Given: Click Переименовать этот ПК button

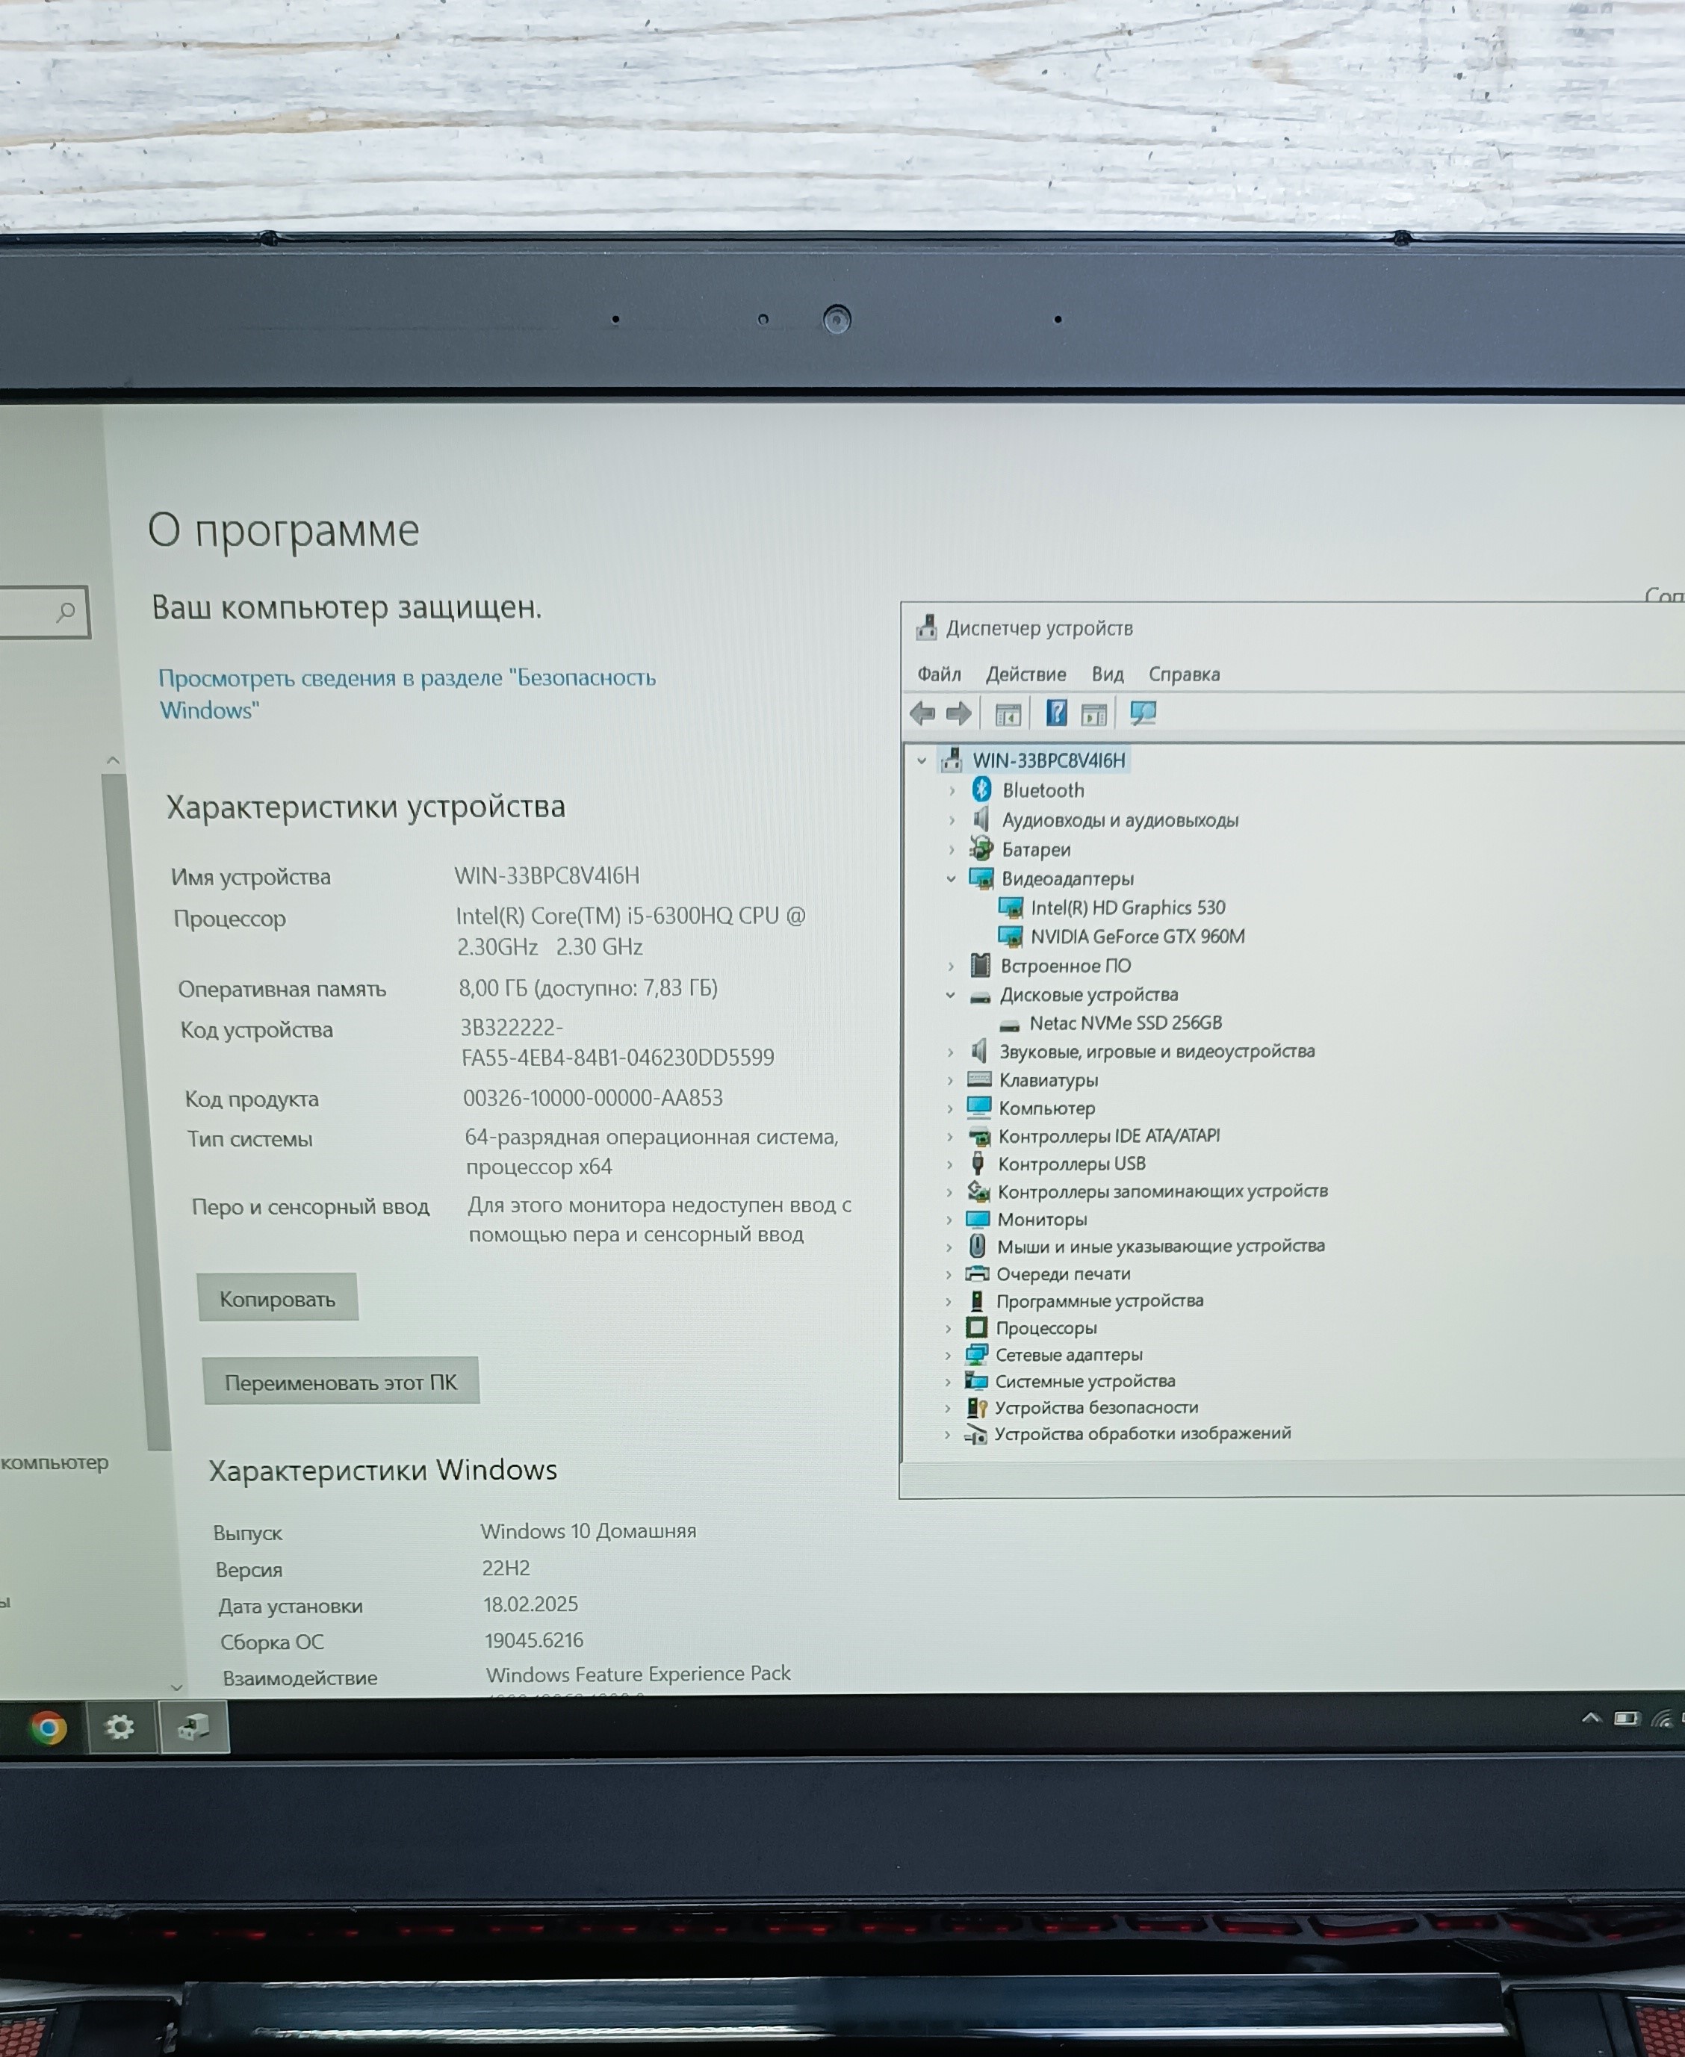Looking at the screenshot, I should point(341,1381).
